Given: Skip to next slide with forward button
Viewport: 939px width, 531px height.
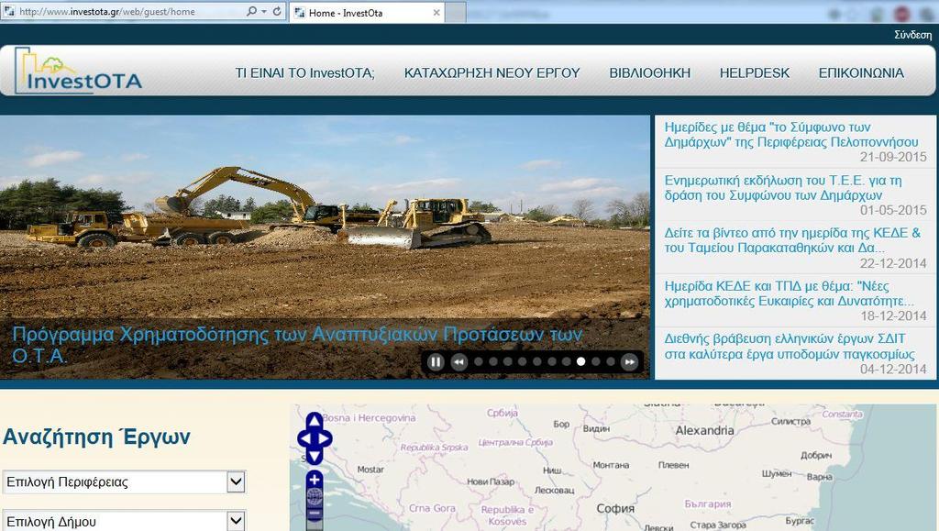Looking at the screenshot, I should (629, 361).
